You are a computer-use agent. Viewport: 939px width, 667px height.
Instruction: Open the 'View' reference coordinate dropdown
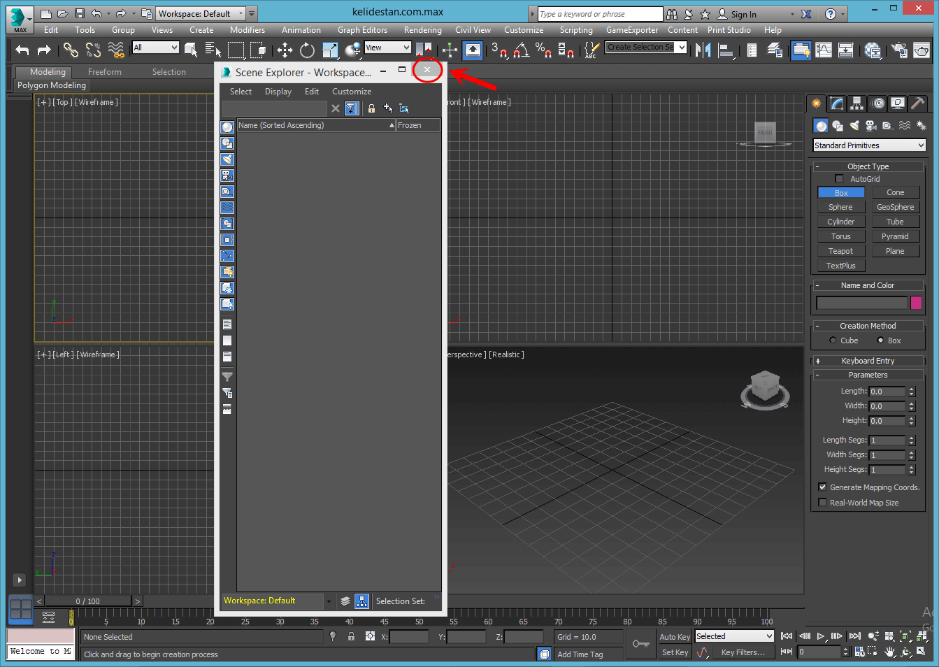(x=387, y=48)
